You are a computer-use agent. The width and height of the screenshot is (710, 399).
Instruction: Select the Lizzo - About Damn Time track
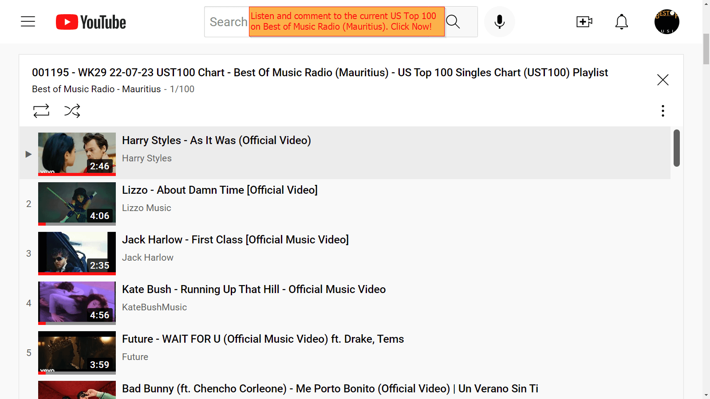(220, 190)
